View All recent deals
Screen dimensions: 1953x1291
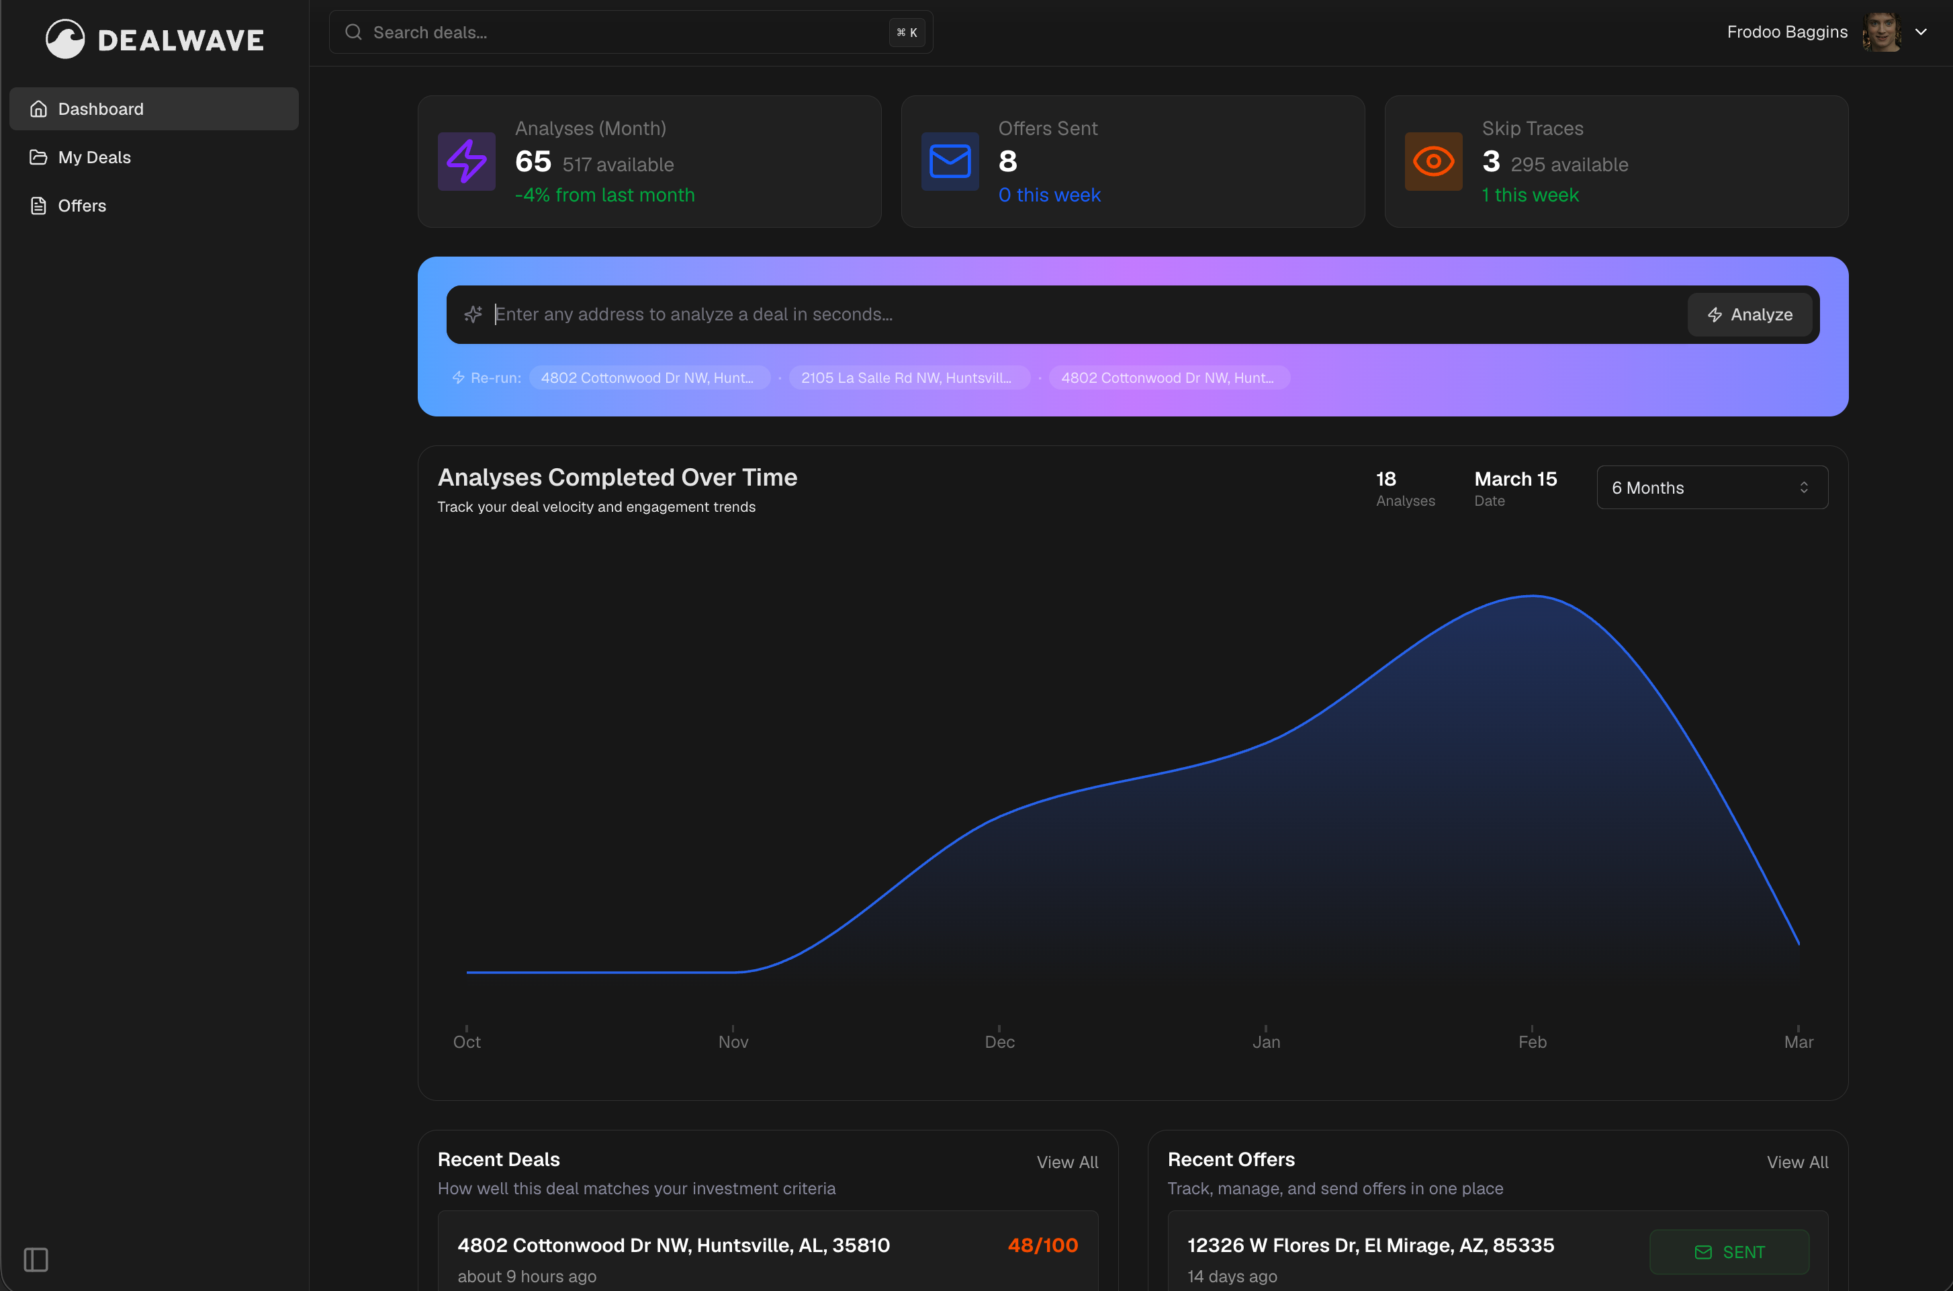point(1066,1162)
